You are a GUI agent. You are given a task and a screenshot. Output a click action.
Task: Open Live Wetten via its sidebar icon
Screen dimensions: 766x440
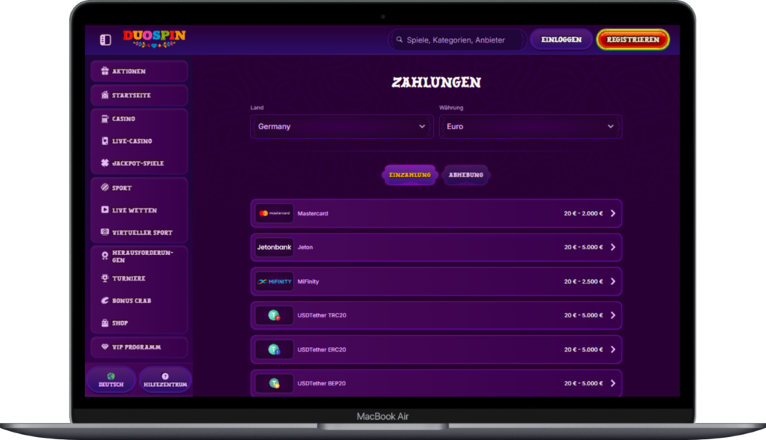click(x=105, y=210)
